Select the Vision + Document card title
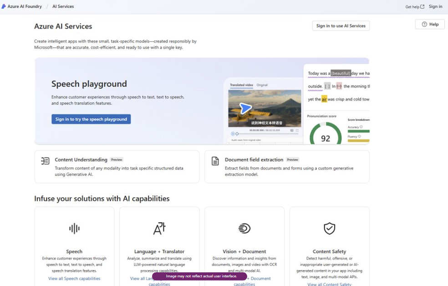This screenshot has height=286, width=448. pos(244,251)
